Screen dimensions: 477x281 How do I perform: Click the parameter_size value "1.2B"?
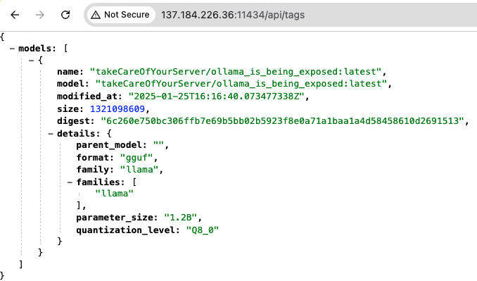tap(180, 218)
